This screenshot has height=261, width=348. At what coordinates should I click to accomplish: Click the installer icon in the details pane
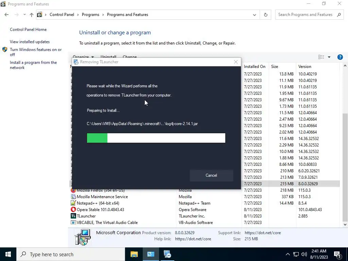coord(83,237)
